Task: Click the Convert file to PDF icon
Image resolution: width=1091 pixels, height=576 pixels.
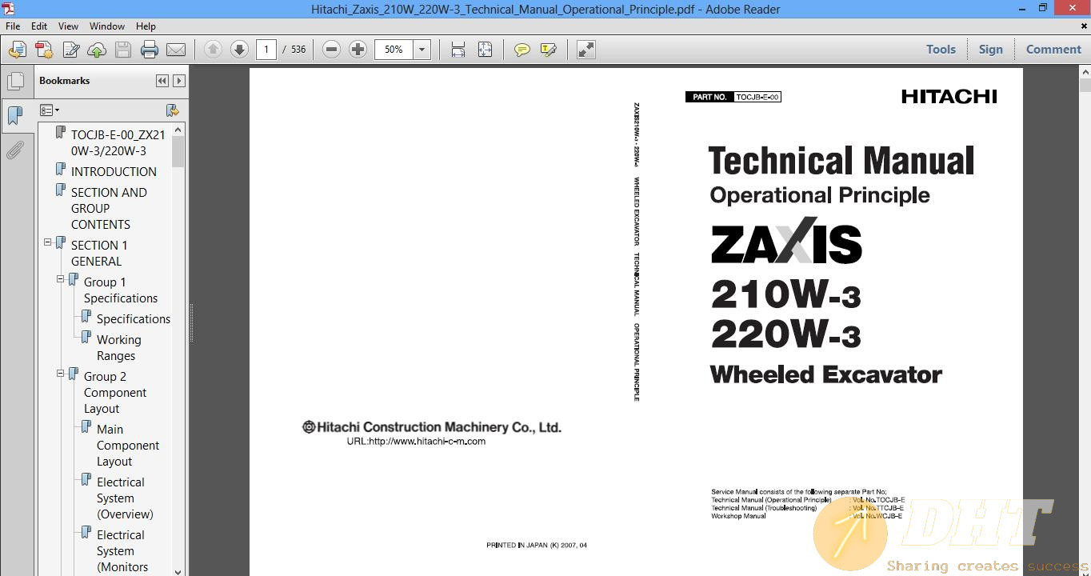Action: (x=44, y=50)
